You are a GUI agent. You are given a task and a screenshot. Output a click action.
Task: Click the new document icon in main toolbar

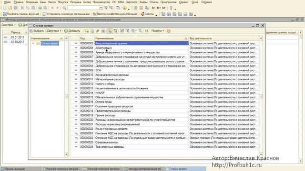5,8
